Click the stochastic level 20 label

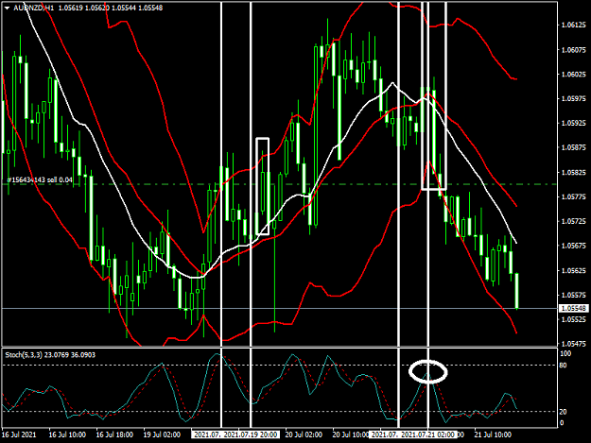pos(564,412)
